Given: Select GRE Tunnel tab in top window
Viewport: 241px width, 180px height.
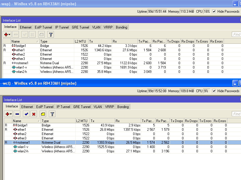Looking at the screenshot, I should pos(81,27).
